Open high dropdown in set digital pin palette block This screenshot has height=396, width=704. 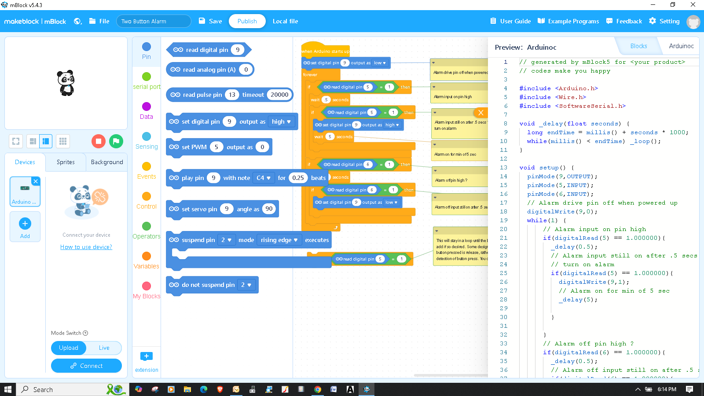coord(281,121)
